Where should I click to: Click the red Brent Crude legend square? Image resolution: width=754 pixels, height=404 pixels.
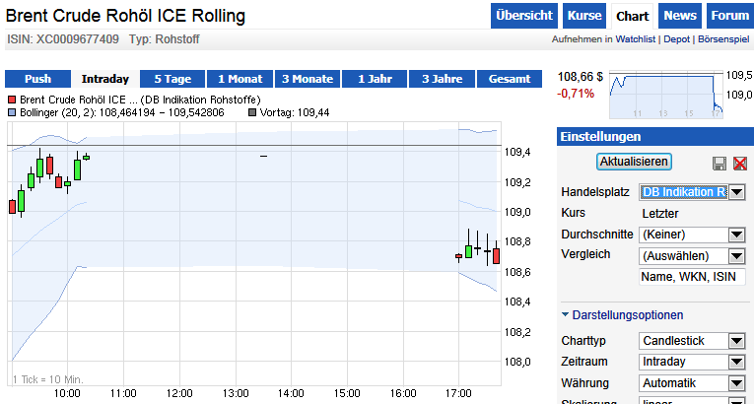pyautogui.click(x=11, y=100)
